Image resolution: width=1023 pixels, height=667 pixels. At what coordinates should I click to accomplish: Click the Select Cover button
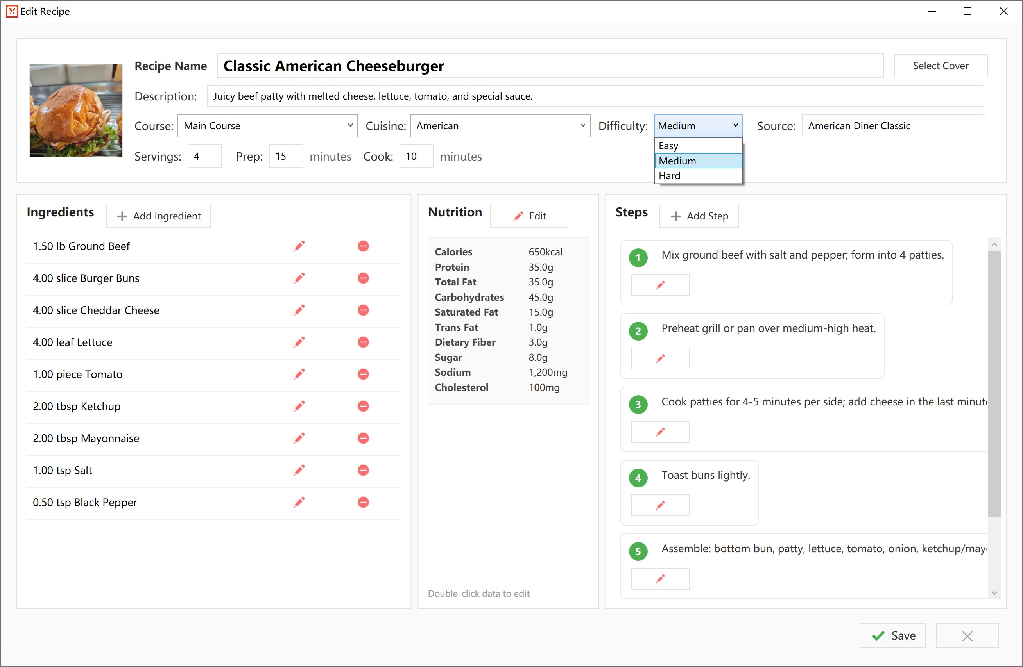pyautogui.click(x=941, y=66)
